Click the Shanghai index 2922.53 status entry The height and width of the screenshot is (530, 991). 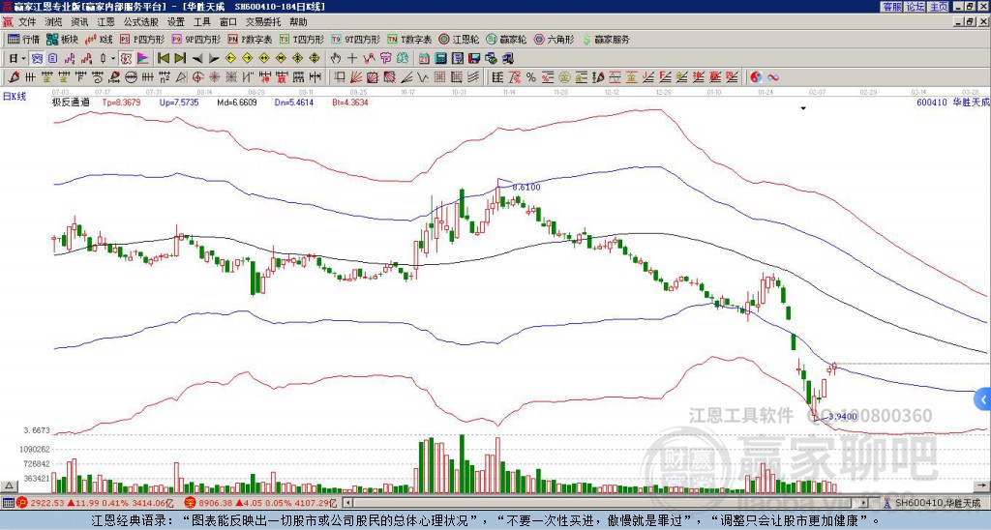pyautogui.click(x=95, y=503)
